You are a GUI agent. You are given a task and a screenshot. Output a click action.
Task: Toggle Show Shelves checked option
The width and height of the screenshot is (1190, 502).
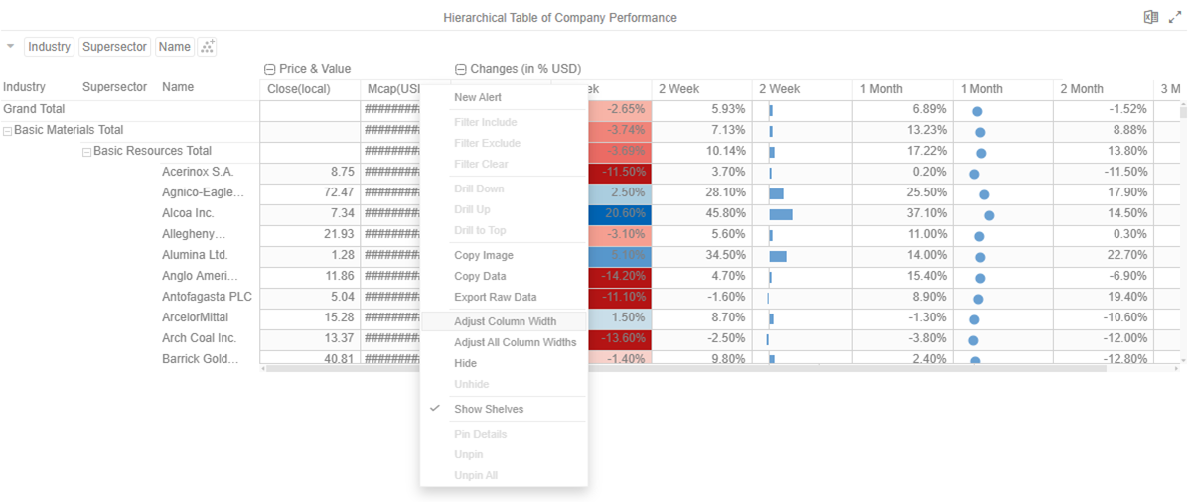pos(488,409)
